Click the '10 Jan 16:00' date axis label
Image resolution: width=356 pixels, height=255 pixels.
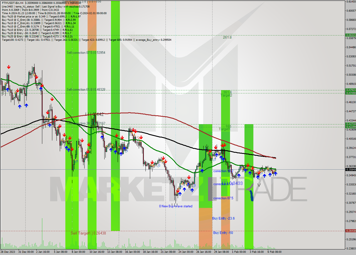click(x=97, y=252)
